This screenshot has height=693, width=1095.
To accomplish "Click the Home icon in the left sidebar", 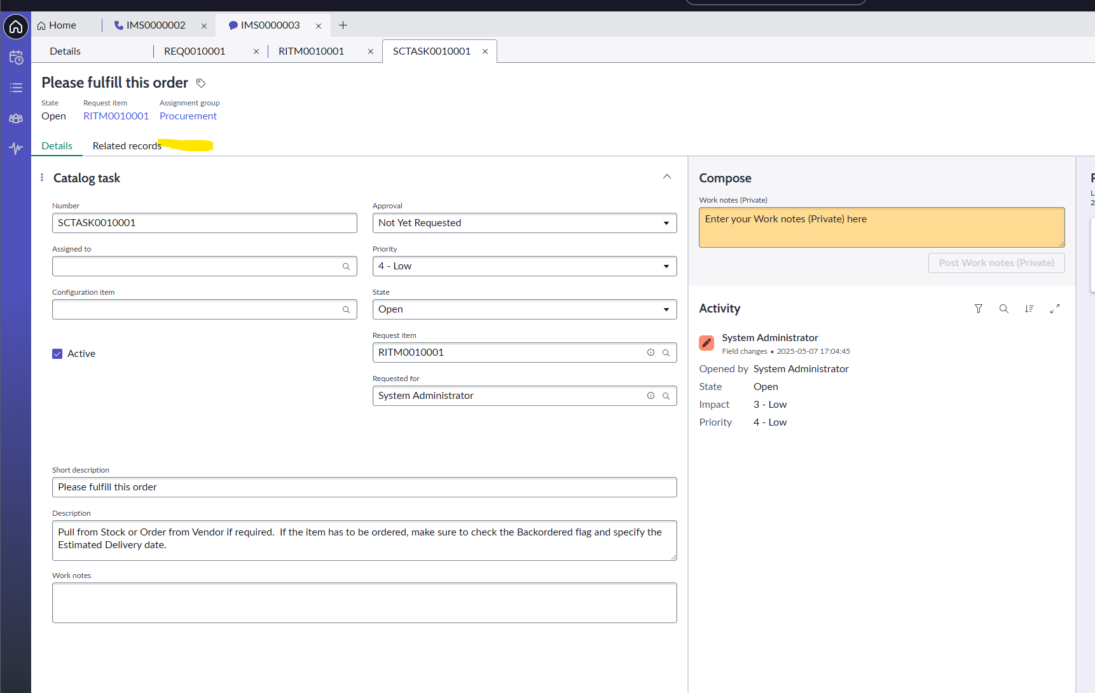I will click(15, 27).
